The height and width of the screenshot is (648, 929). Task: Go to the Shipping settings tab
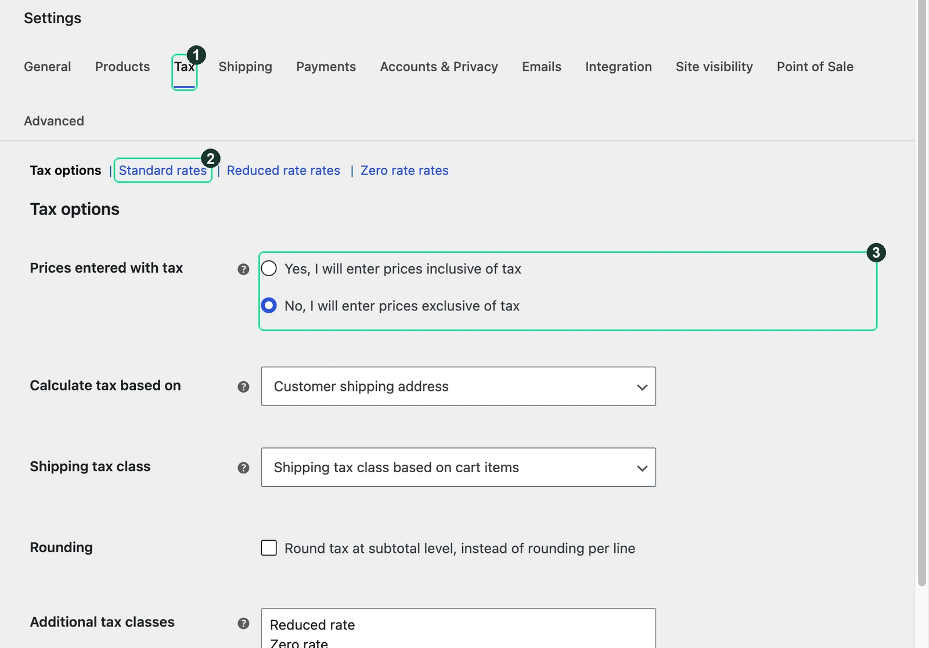(x=246, y=67)
